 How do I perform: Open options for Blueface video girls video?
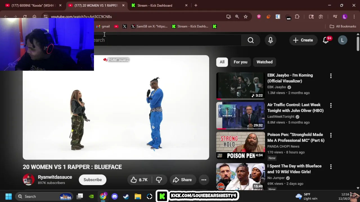click(331, 167)
